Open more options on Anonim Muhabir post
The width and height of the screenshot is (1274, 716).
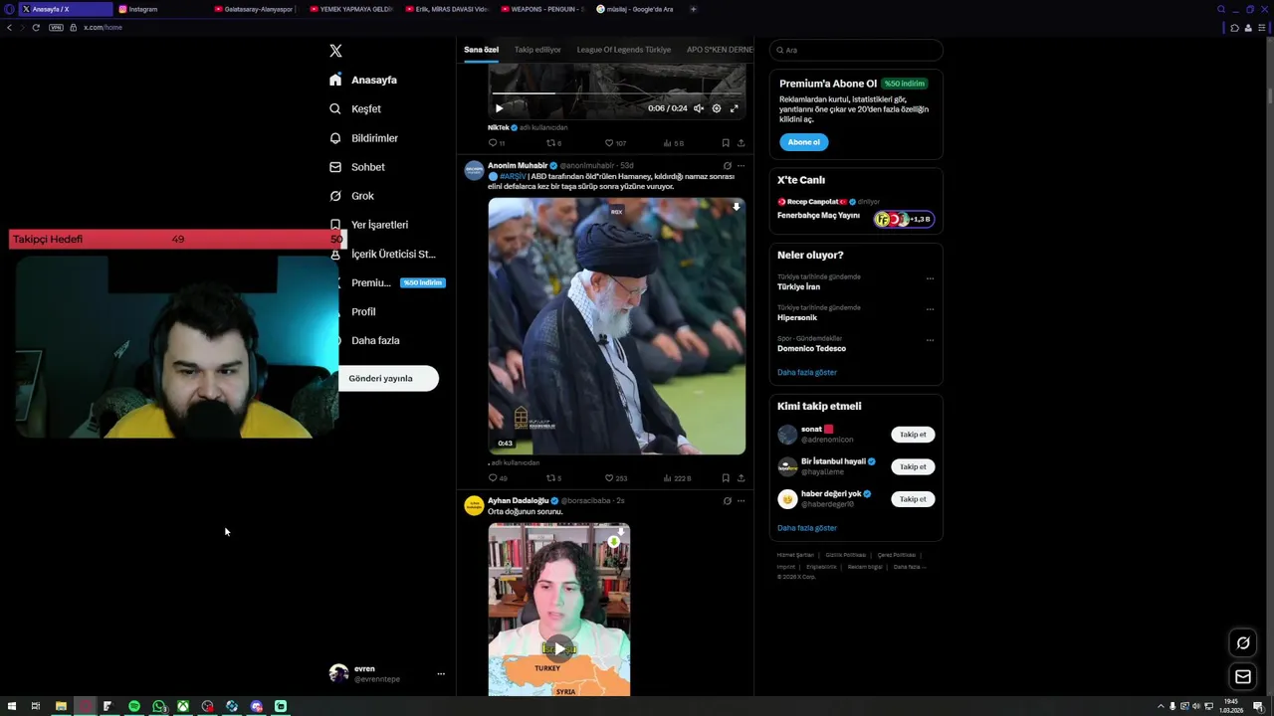click(x=741, y=166)
